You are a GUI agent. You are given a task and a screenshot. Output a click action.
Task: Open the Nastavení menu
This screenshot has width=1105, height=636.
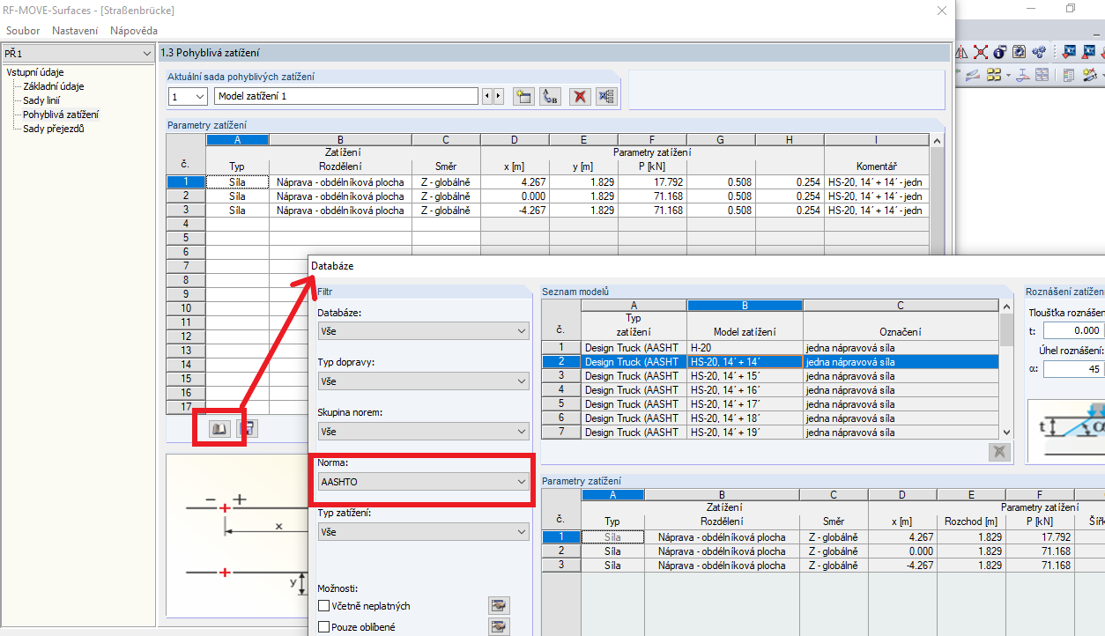tap(75, 31)
